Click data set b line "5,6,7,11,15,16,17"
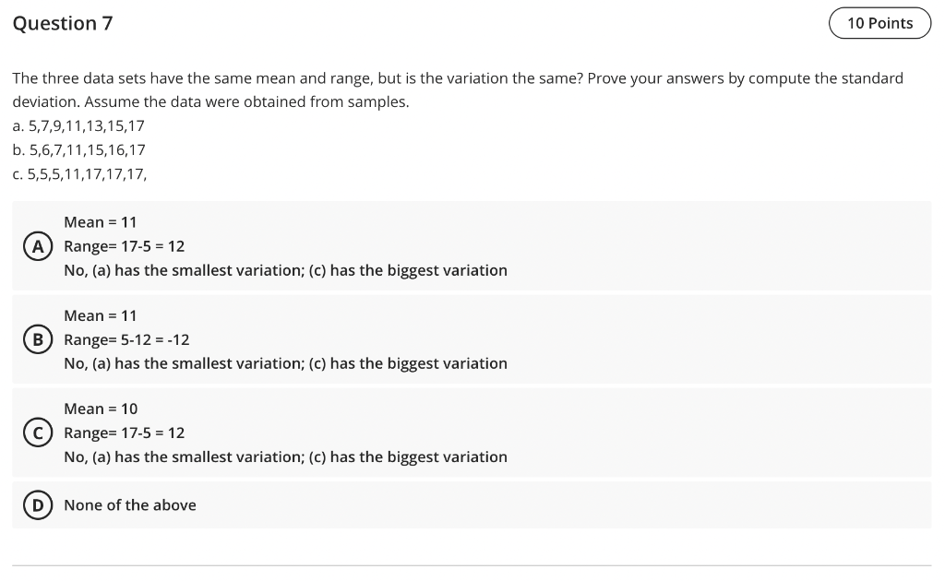The height and width of the screenshot is (581, 945). click(x=78, y=149)
